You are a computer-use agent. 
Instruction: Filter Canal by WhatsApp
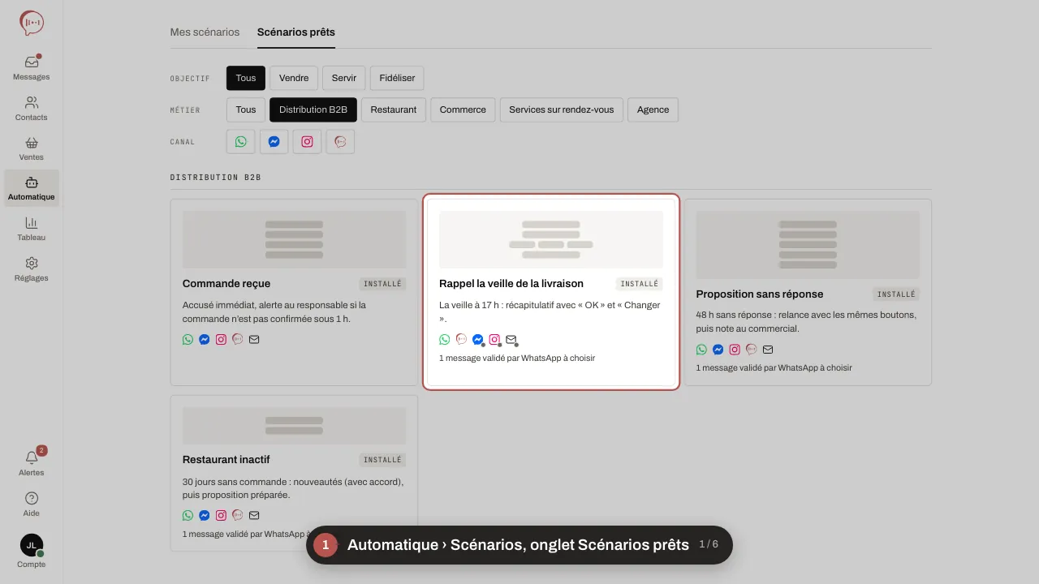241,142
